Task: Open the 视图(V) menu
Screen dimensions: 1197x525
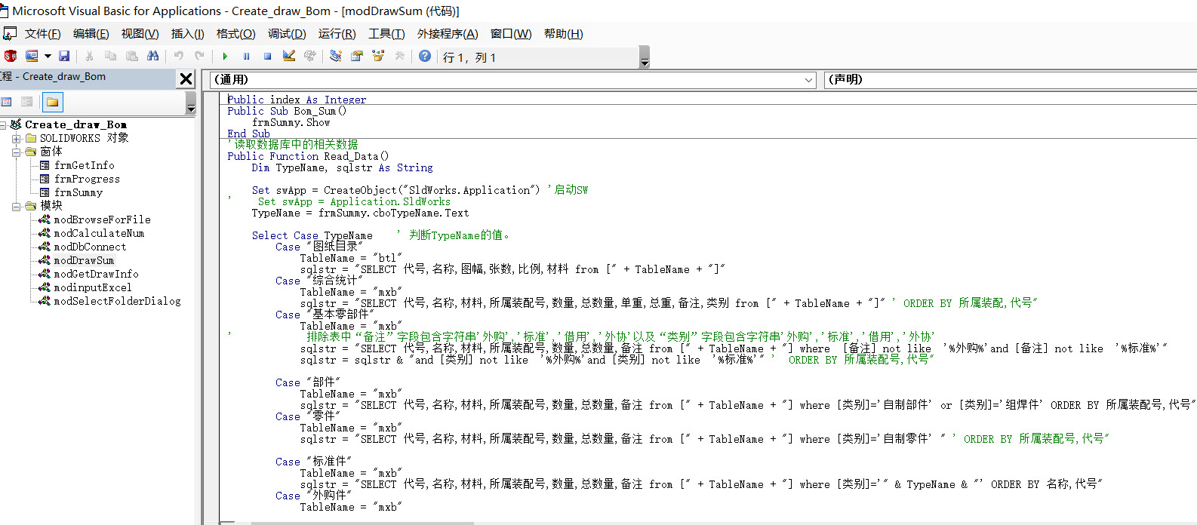Action: click(140, 34)
